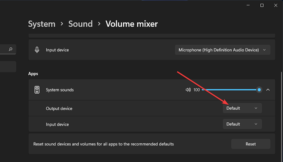This screenshot has width=283, height=162.
Task: Select the highlighted left sidebar item
Action: pos(8,67)
